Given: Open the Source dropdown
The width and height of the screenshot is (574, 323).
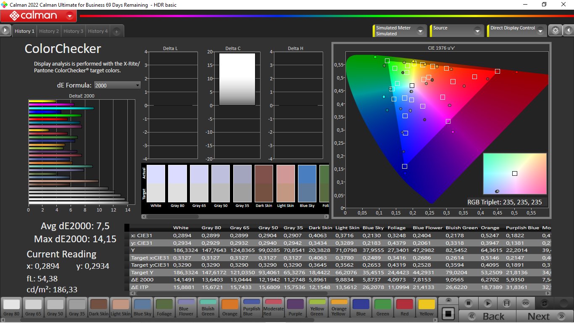Looking at the screenshot, I should [x=477, y=31].
